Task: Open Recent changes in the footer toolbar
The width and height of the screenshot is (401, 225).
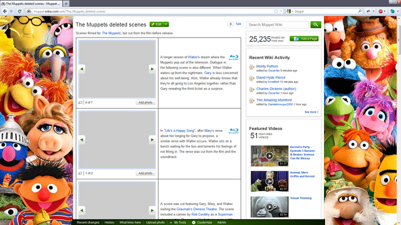Action: click(x=88, y=222)
